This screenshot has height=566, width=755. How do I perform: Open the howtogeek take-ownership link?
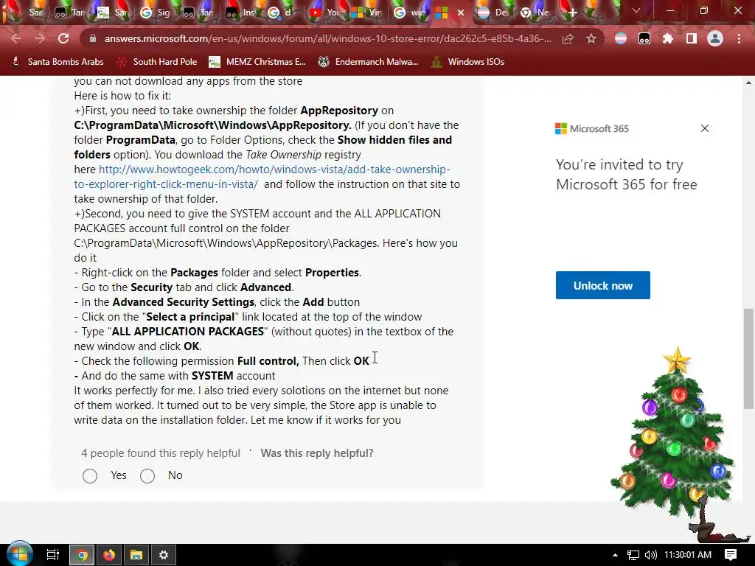click(262, 177)
